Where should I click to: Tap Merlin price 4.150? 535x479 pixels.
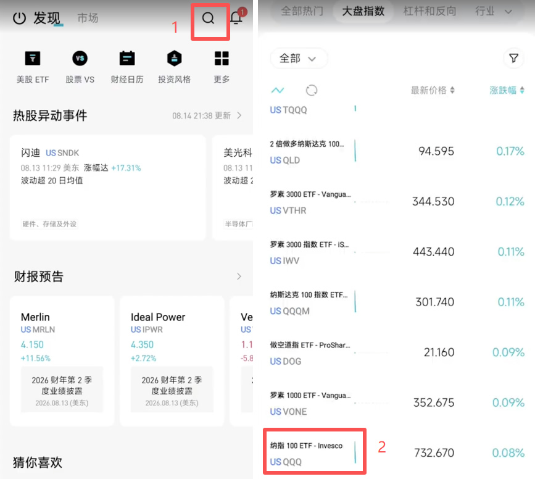pyautogui.click(x=32, y=344)
